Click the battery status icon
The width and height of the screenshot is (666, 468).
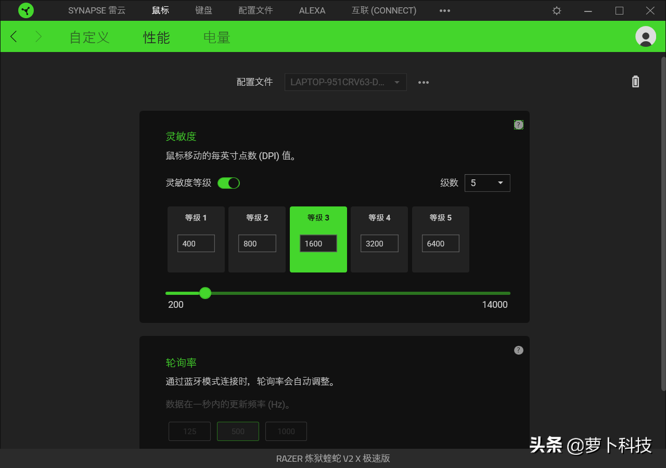tap(635, 82)
